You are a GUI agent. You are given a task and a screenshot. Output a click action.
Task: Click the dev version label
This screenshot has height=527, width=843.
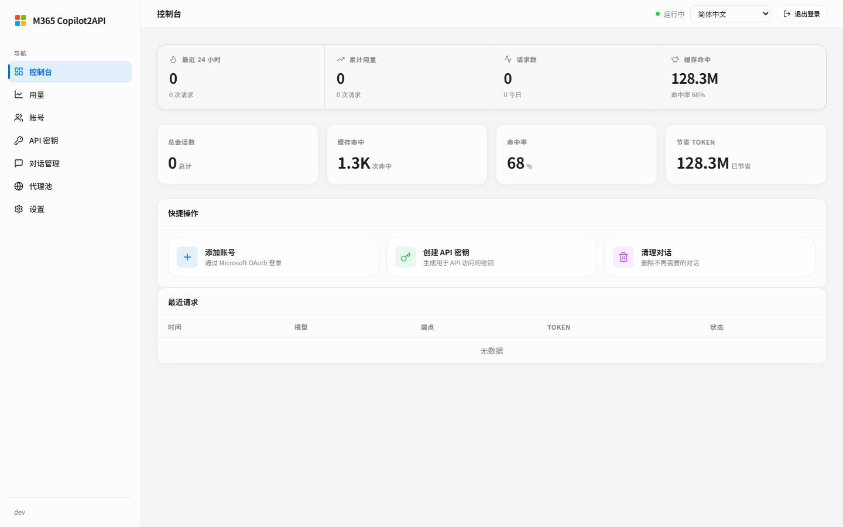[x=19, y=512]
